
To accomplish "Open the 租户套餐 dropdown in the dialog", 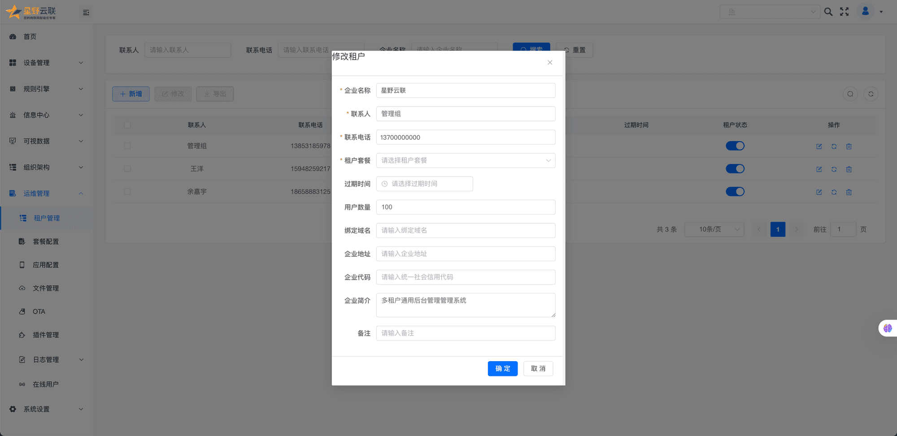I will pyautogui.click(x=466, y=160).
